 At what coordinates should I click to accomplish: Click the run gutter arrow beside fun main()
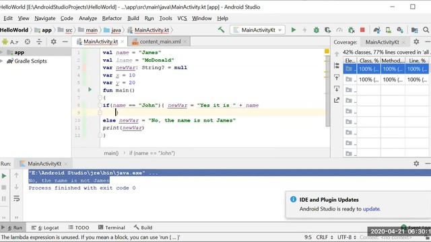90,89
